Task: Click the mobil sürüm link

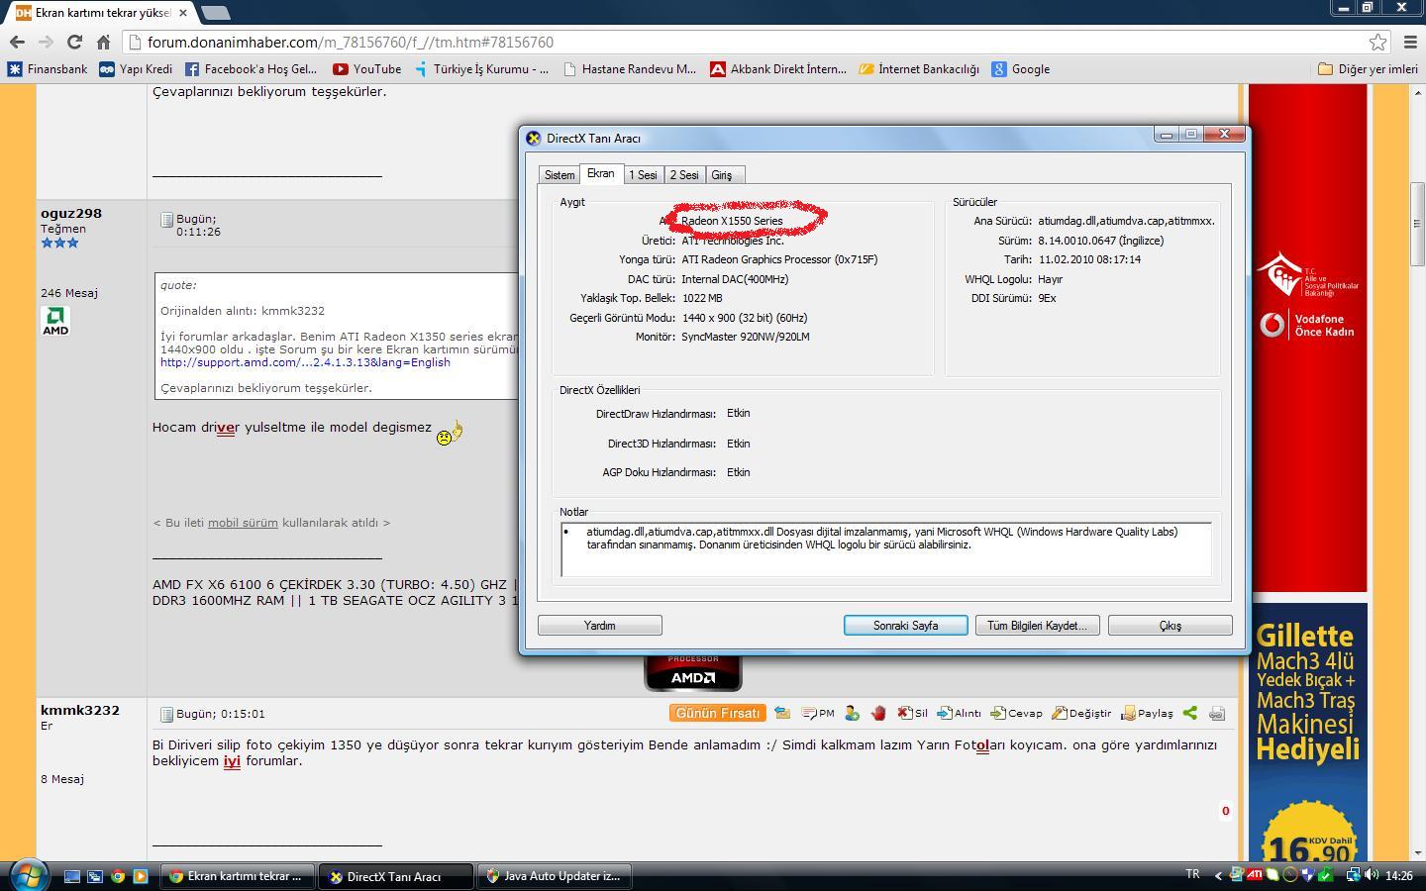Action: 243,523
